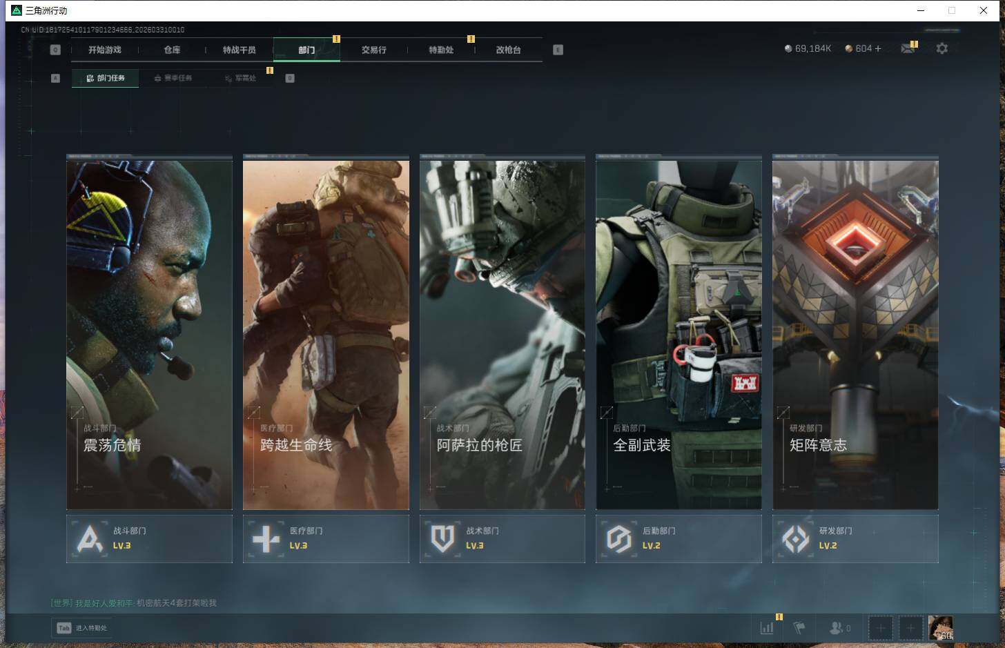1005x648 pixels.
Task: Open the flags icon in bottom bar
Action: [799, 627]
